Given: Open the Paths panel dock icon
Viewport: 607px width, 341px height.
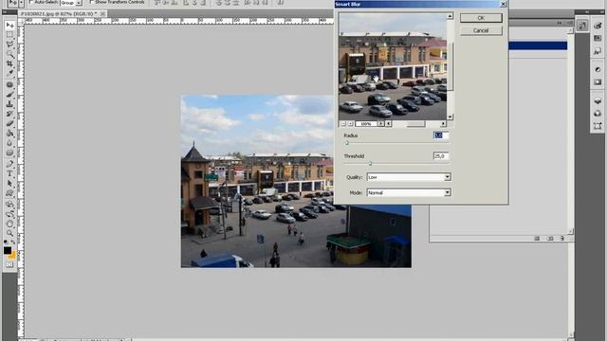Looking at the screenshot, I should [x=598, y=126].
